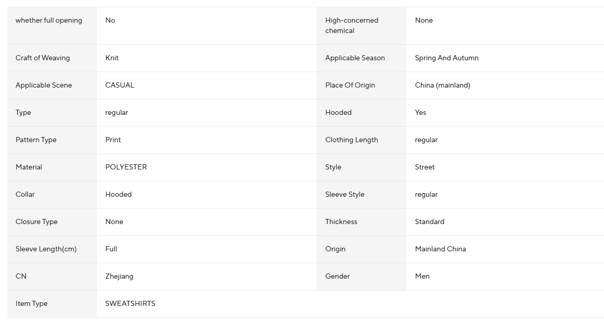Click the "CASUAL" Applicable Scene value
The image size is (604, 325).
[x=120, y=85]
